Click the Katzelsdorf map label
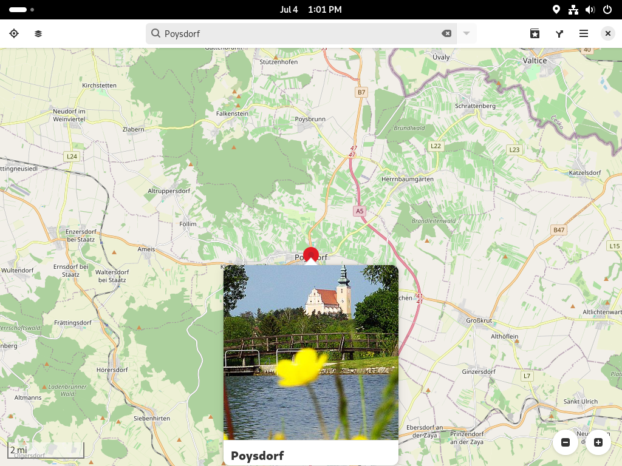Screen dimensions: 622x466 585,173
